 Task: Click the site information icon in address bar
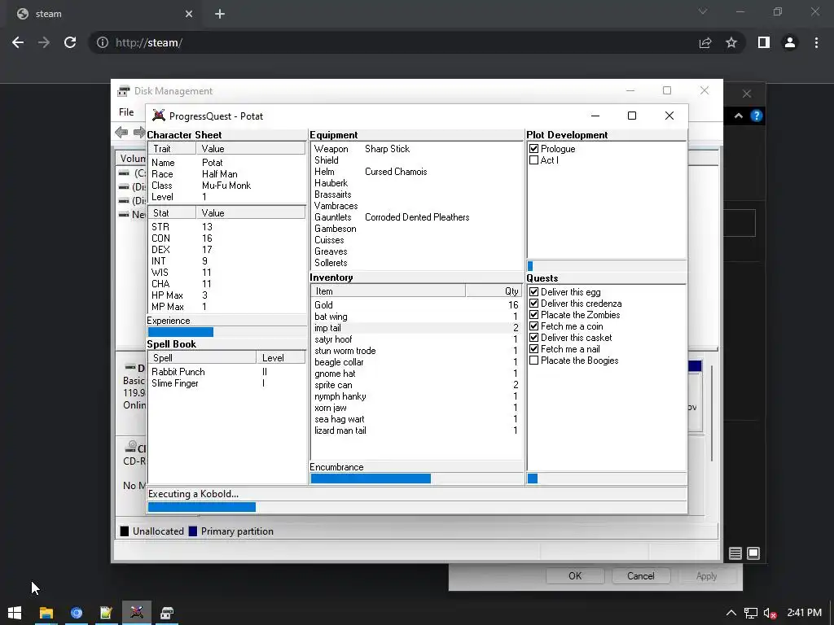103,42
